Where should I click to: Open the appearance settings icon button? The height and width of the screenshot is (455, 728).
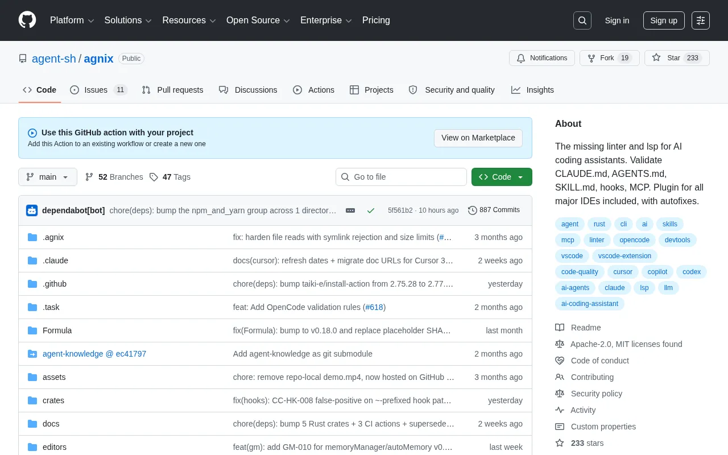point(701,20)
